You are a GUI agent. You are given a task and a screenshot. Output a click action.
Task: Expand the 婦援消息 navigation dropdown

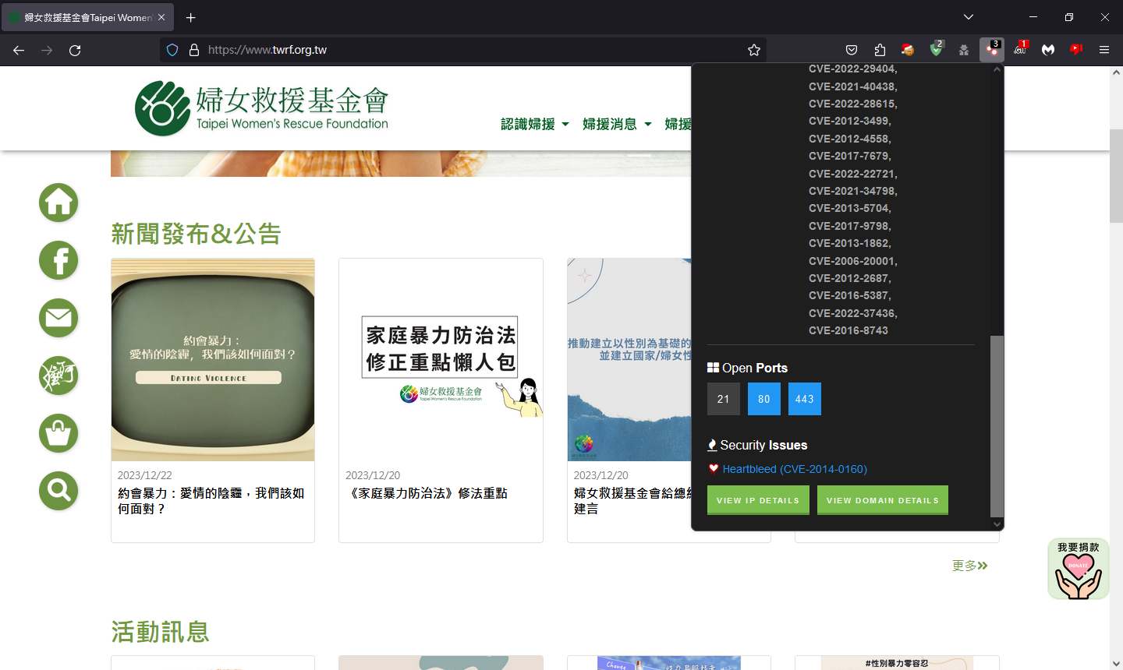[x=617, y=124]
